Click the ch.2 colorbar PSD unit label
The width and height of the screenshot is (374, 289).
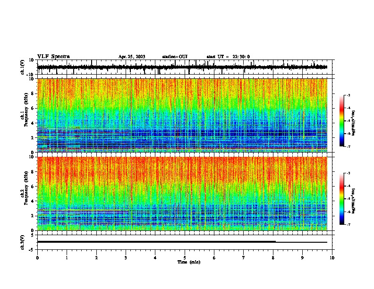coord(354,201)
